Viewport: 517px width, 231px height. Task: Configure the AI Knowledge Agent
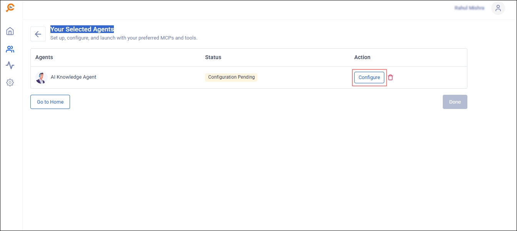click(x=369, y=78)
